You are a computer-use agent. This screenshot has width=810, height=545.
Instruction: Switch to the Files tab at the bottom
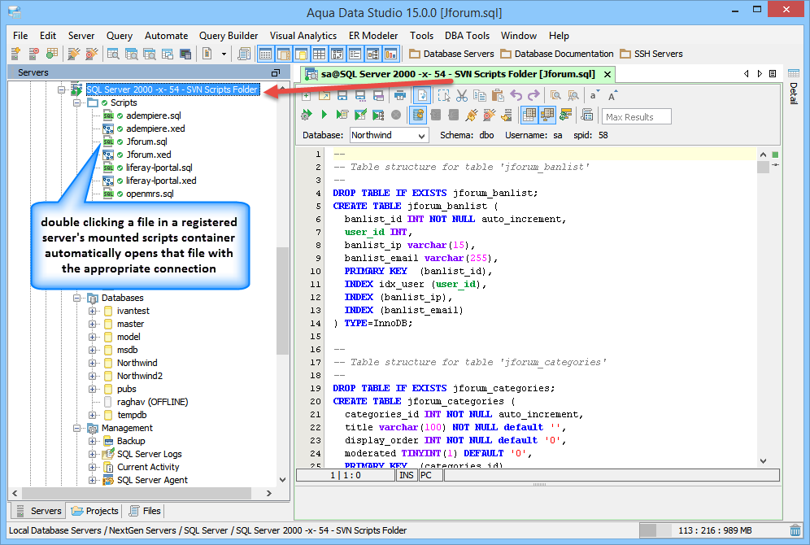coord(145,511)
